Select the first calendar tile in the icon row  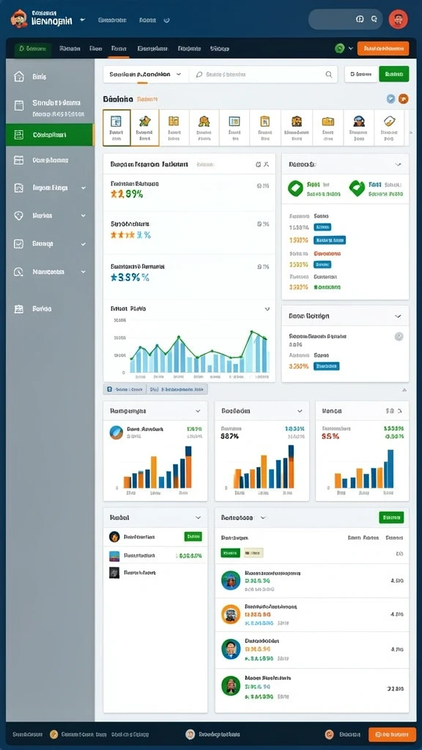pos(116,127)
